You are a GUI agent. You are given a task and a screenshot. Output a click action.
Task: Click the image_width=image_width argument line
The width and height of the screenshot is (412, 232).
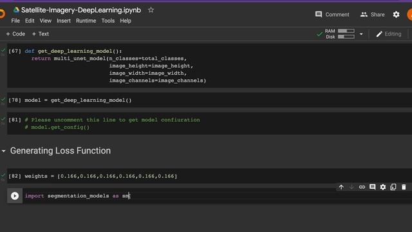tap(148, 73)
